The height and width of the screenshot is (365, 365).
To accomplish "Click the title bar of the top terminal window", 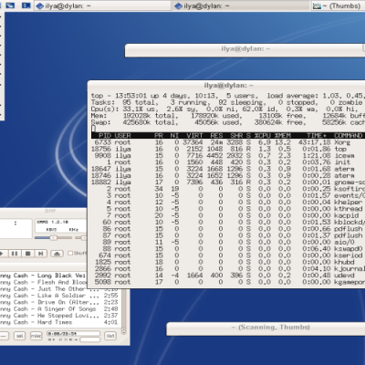I will click(x=226, y=86).
